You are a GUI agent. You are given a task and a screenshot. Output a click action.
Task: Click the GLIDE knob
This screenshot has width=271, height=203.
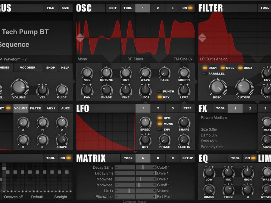pyautogui.click(x=62, y=90)
